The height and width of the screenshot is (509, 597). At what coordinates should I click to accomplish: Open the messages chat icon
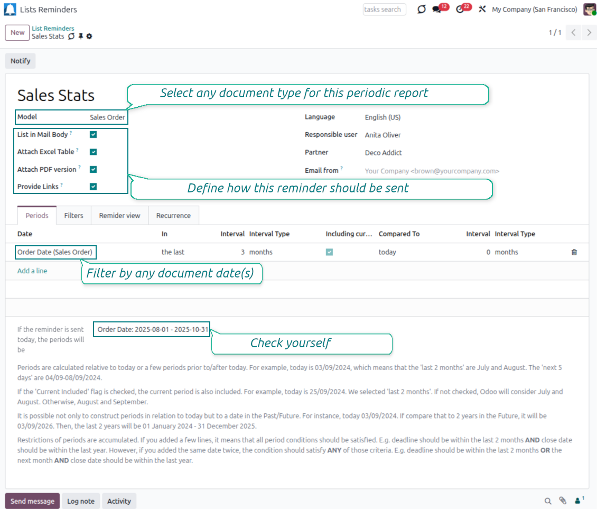click(436, 10)
